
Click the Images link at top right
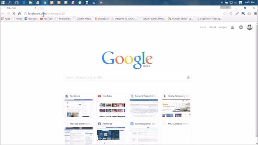[223, 27]
